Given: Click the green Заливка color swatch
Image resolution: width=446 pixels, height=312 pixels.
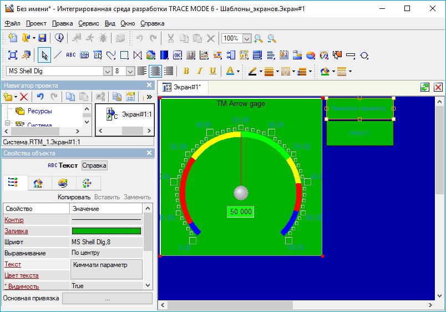Looking at the screenshot, I should point(107,231).
